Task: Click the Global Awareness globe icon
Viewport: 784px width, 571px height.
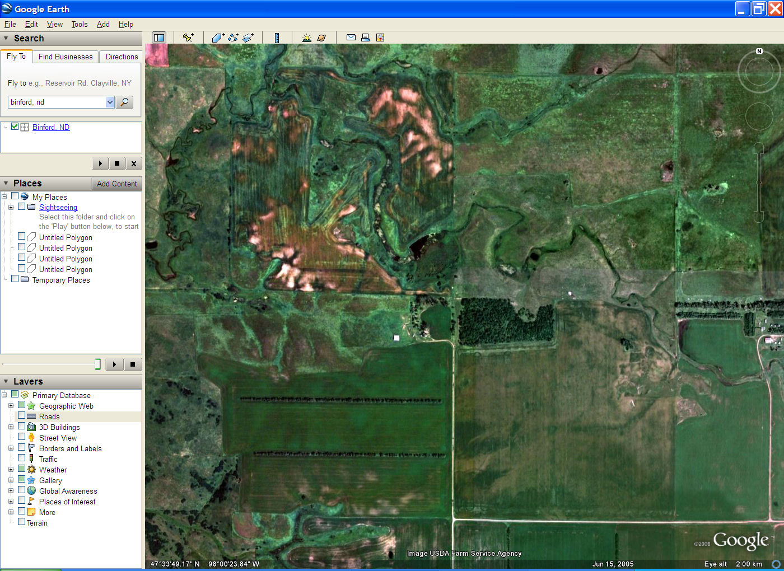Action: [x=31, y=491]
